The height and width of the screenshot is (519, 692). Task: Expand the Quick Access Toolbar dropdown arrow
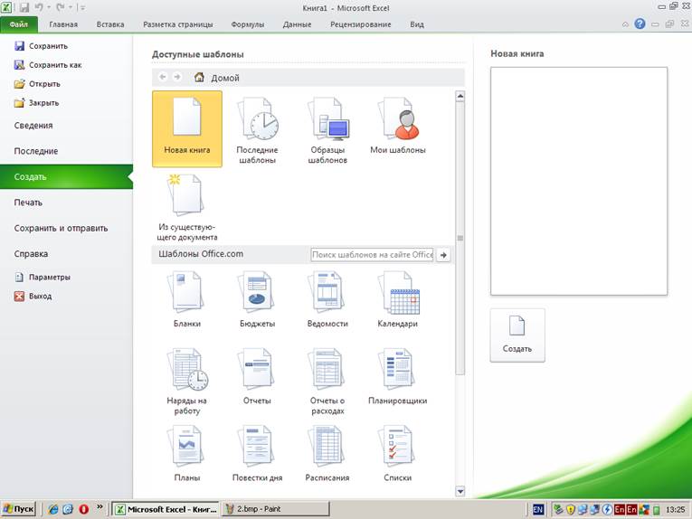(x=82, y=7)
